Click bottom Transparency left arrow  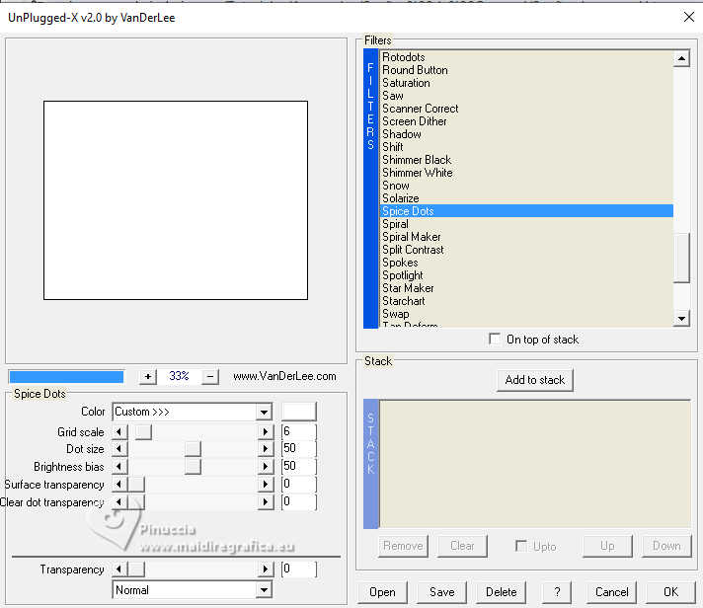point(118,570)
